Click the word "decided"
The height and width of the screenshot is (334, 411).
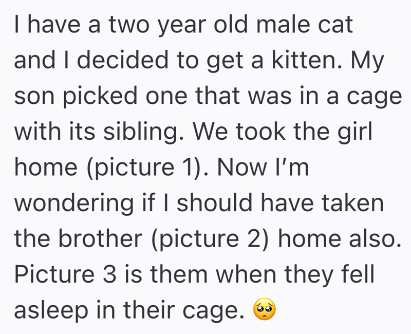coord(113,61)
